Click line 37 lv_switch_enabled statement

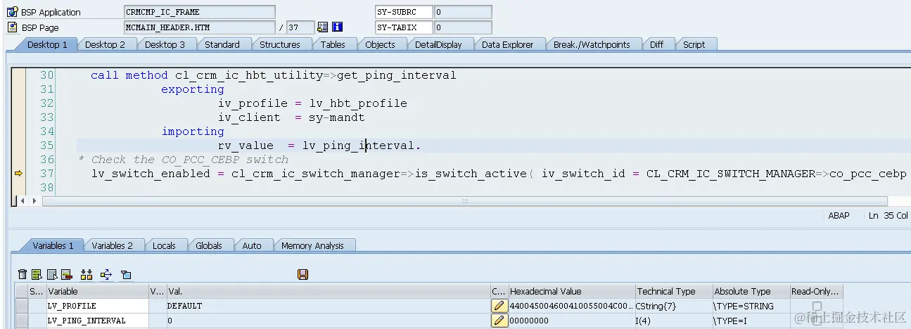pos(499,174)
